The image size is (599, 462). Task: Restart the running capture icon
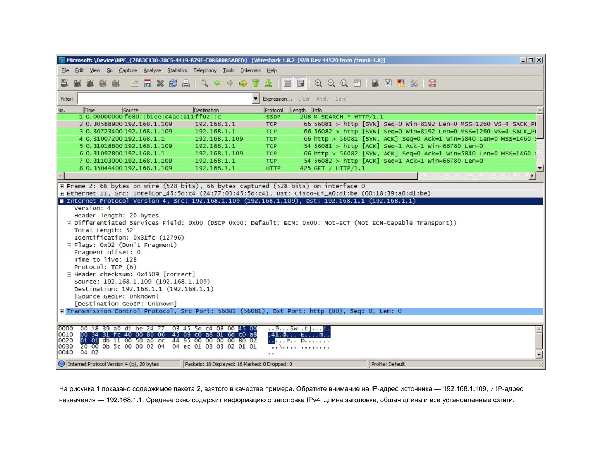pyautogui.click(x=116, y=83)
